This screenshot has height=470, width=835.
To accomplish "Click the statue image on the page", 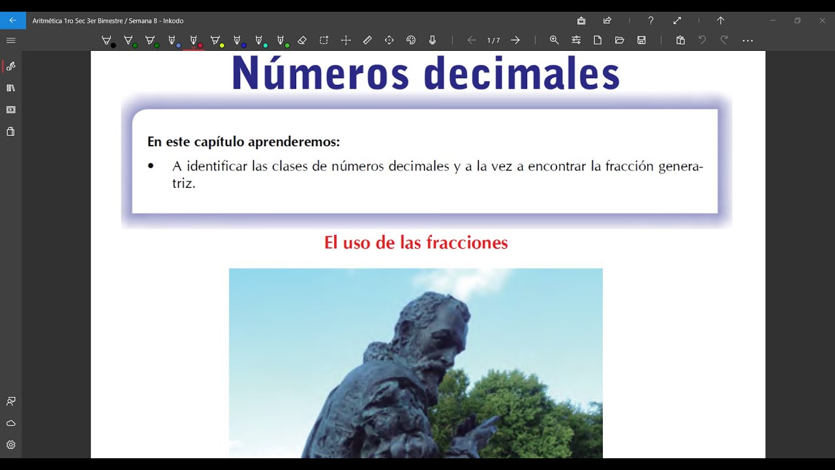I will click(x=416, y=363).
